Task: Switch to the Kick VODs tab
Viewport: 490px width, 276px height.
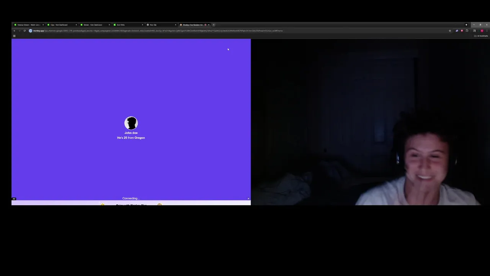Action: pyautogui.click(x=128, y=25)
